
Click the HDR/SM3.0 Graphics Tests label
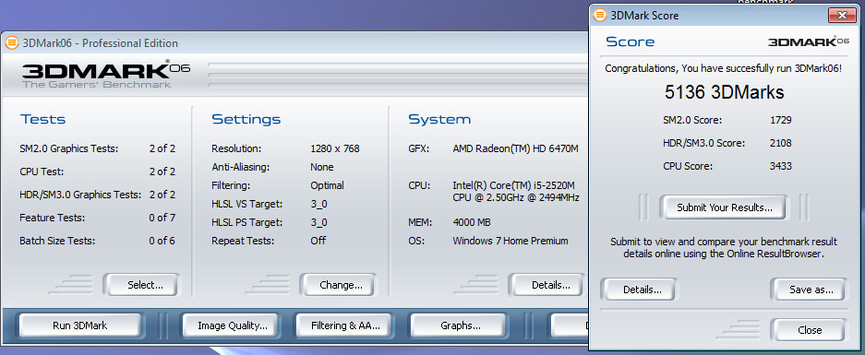point(80,195)
